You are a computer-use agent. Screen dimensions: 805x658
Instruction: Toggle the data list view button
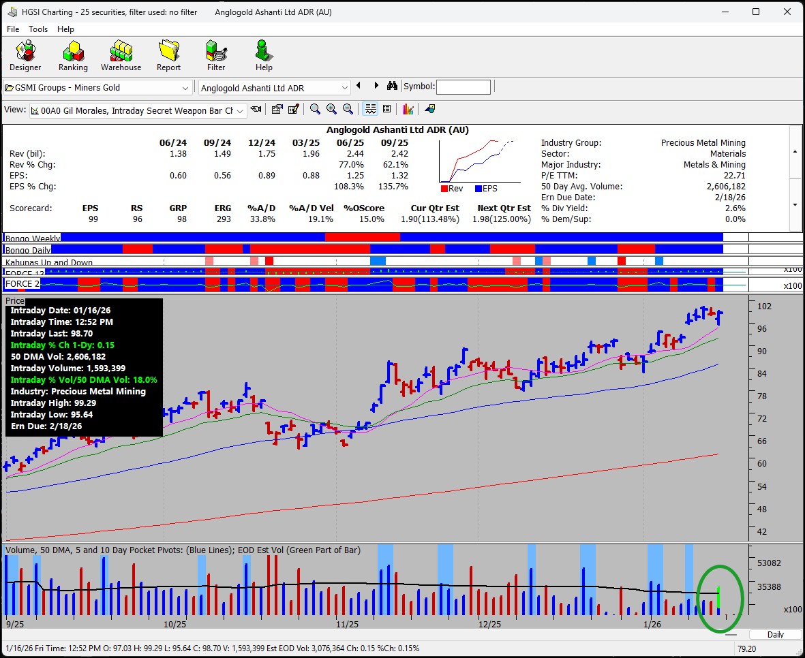386,110
